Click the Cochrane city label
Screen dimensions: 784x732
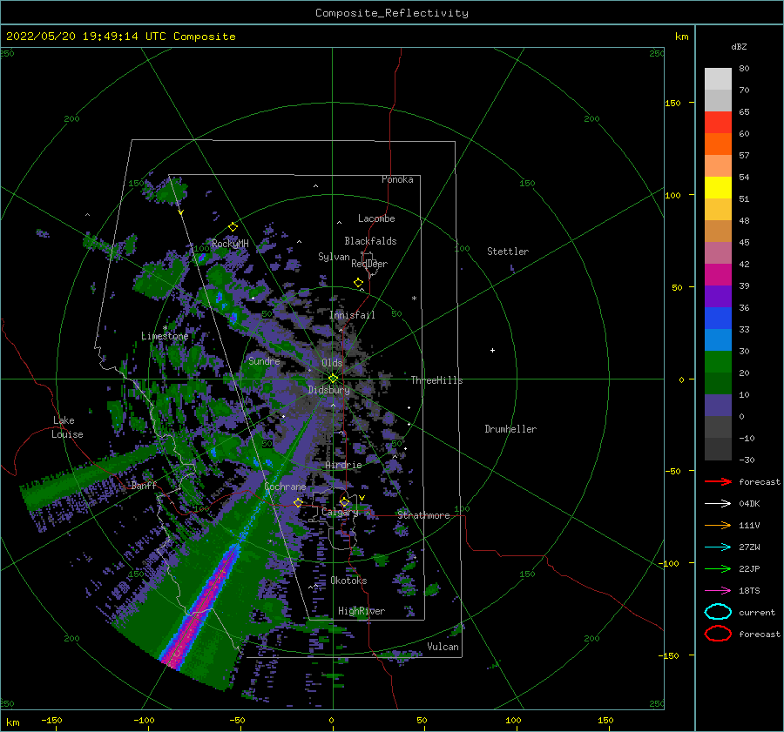click(285, 487)
